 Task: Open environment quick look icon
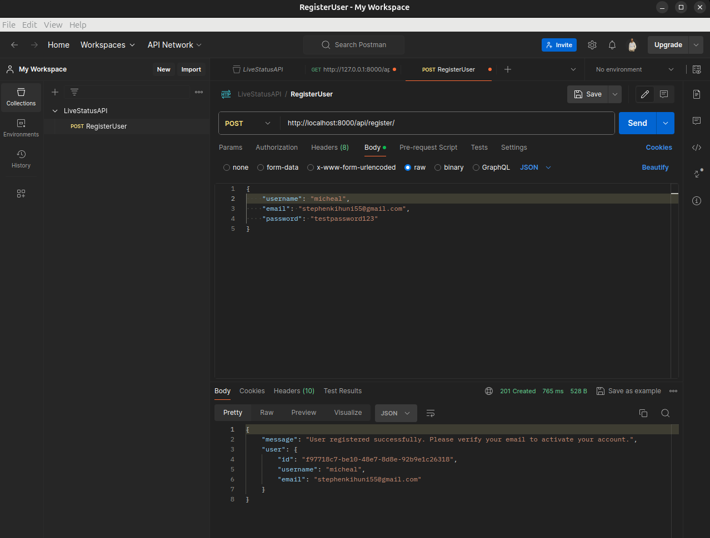[697, 69]
